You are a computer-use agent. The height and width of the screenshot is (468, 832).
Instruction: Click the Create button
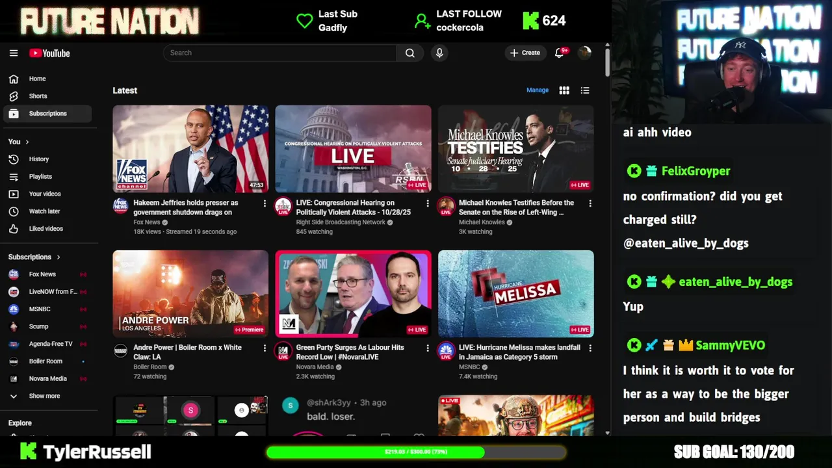coord(525,53)
